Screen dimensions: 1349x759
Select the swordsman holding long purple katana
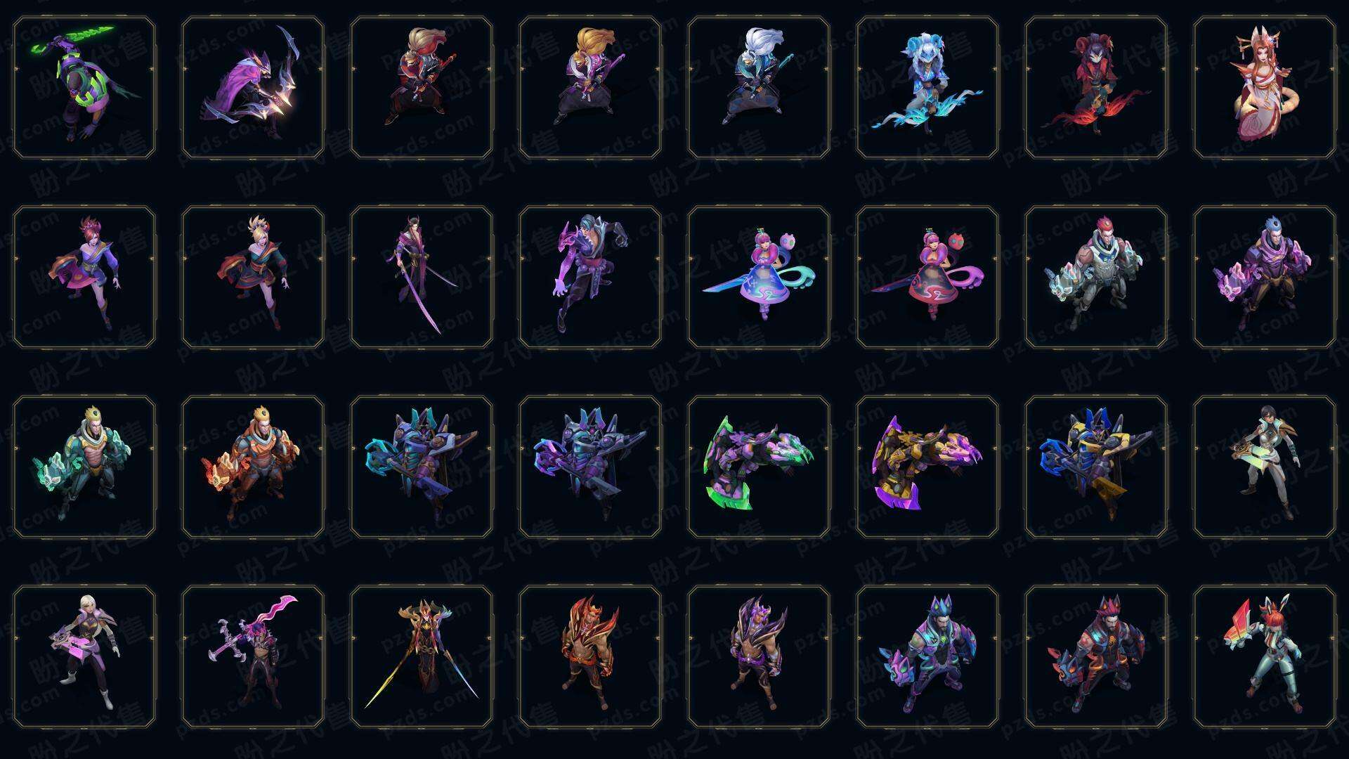pos(422,277)
